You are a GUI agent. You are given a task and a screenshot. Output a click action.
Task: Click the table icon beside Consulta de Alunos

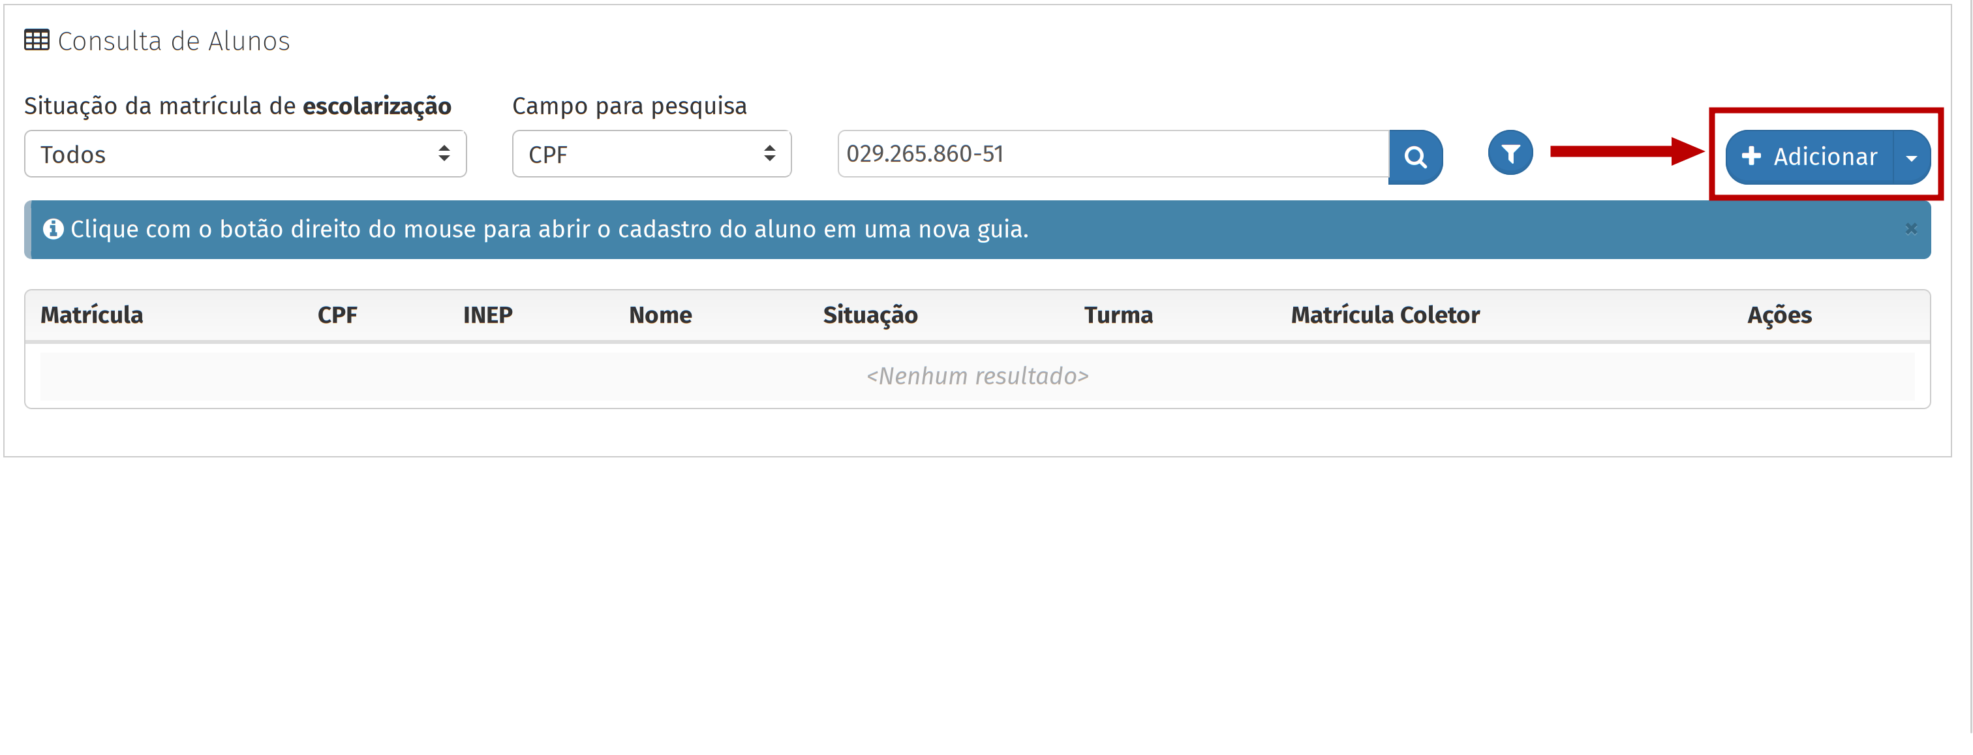(x=37, y=40)
